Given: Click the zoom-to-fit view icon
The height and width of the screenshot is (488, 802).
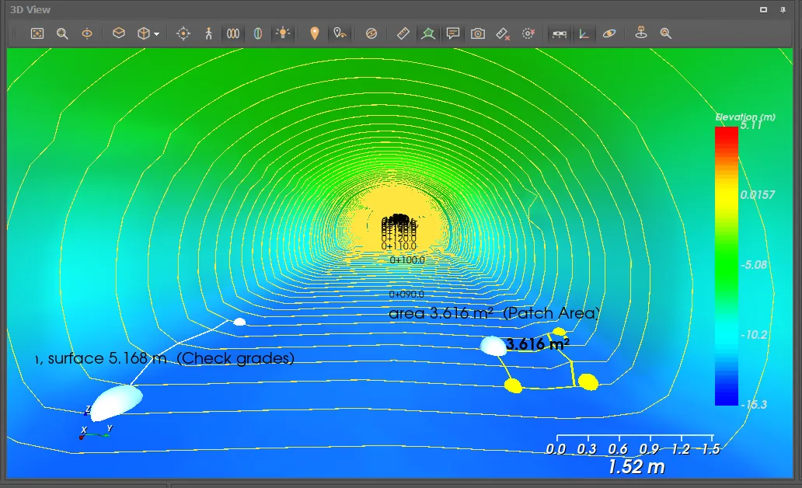Looking at the screenshot, I should pyautogui.click(x=37, y=33).
